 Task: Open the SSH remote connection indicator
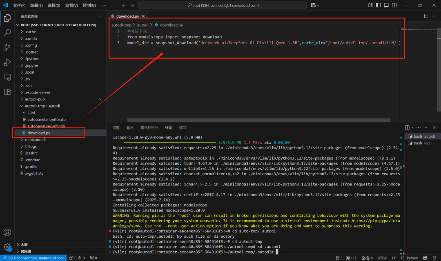tap(33, 258)
